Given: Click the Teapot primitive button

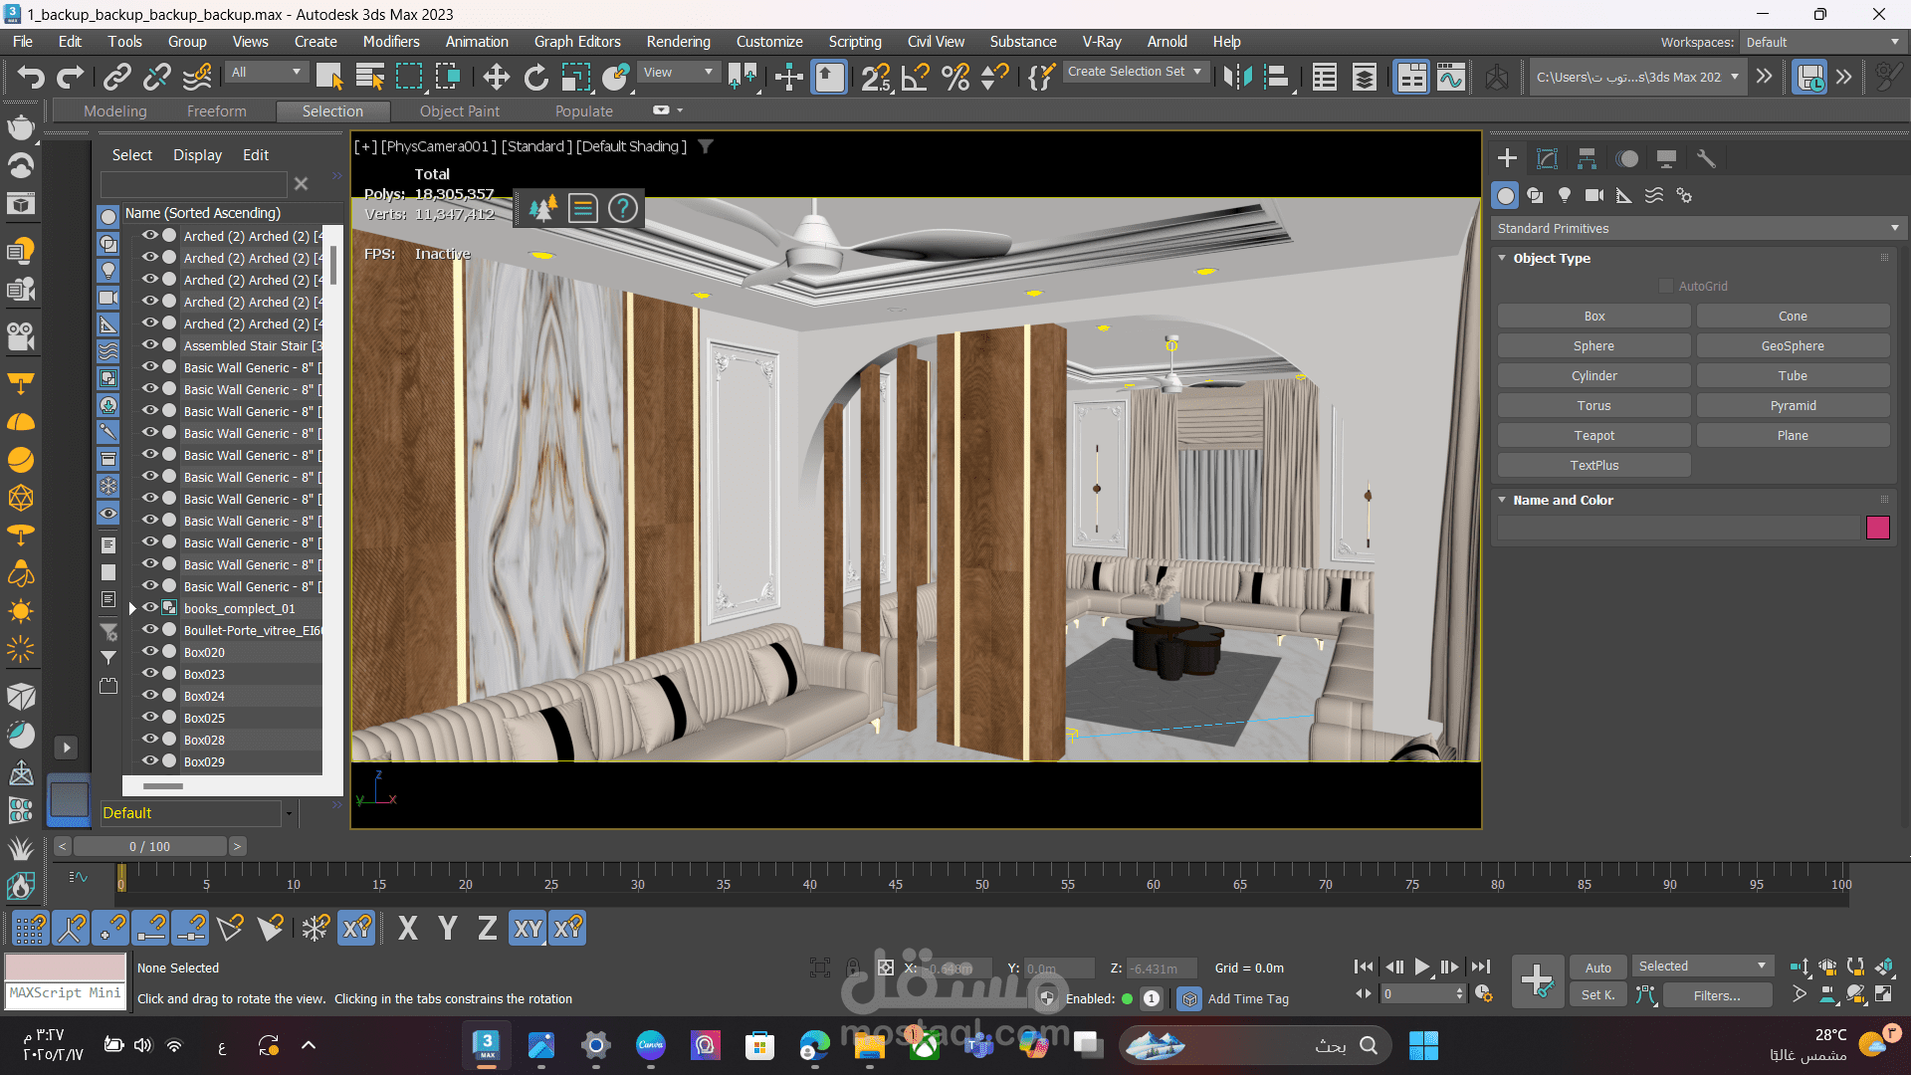Looking at the screenshot, I should click(1593, 435).
